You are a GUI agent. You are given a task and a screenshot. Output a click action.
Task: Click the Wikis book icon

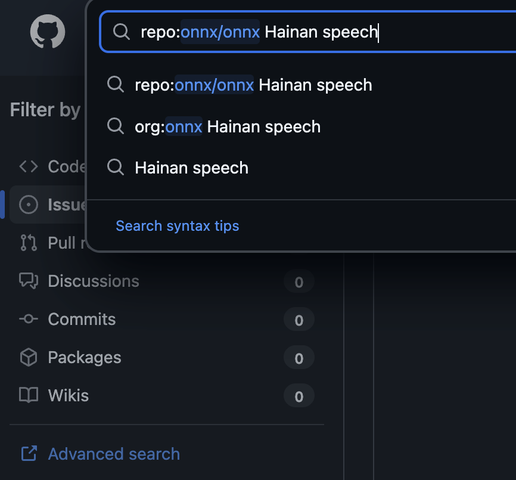tap(29, 395)
